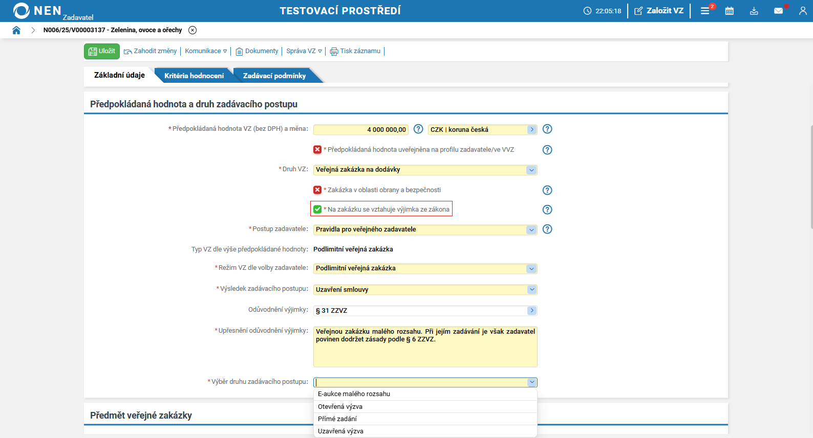Image resolution: width=813 pixels, height=438 pixels.
Task: Switch to Kritéria hodnocení tab
Action: pos(194,76)
